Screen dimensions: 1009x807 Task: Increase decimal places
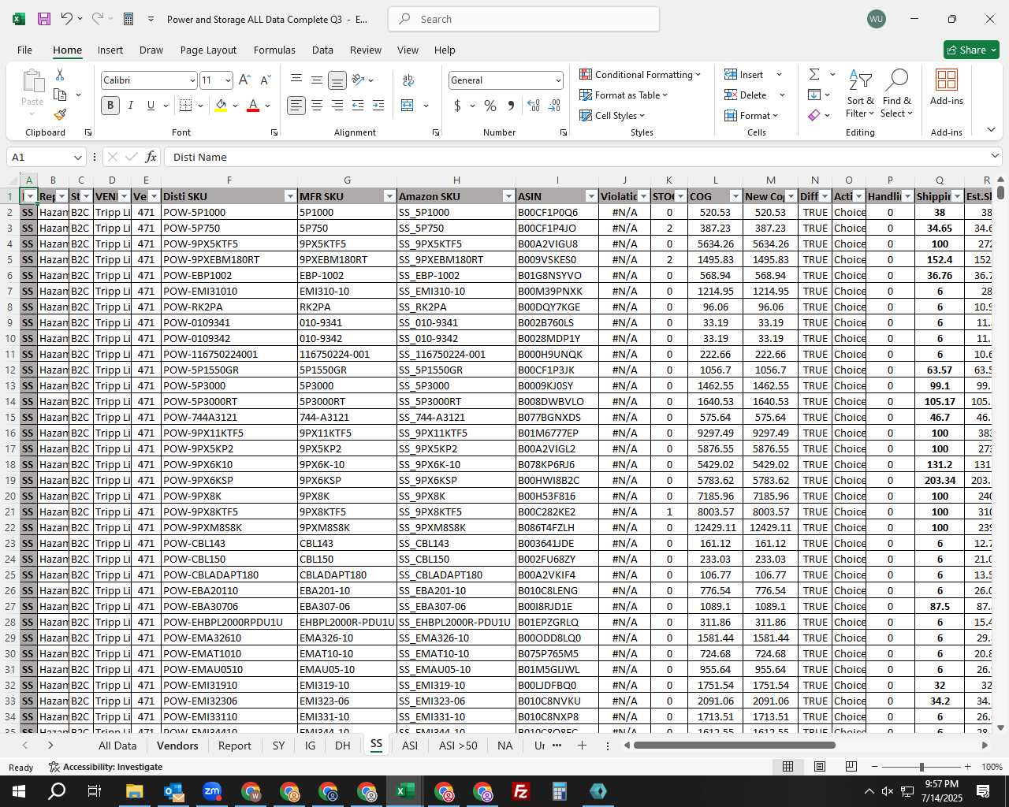click(x=534, y=106)
